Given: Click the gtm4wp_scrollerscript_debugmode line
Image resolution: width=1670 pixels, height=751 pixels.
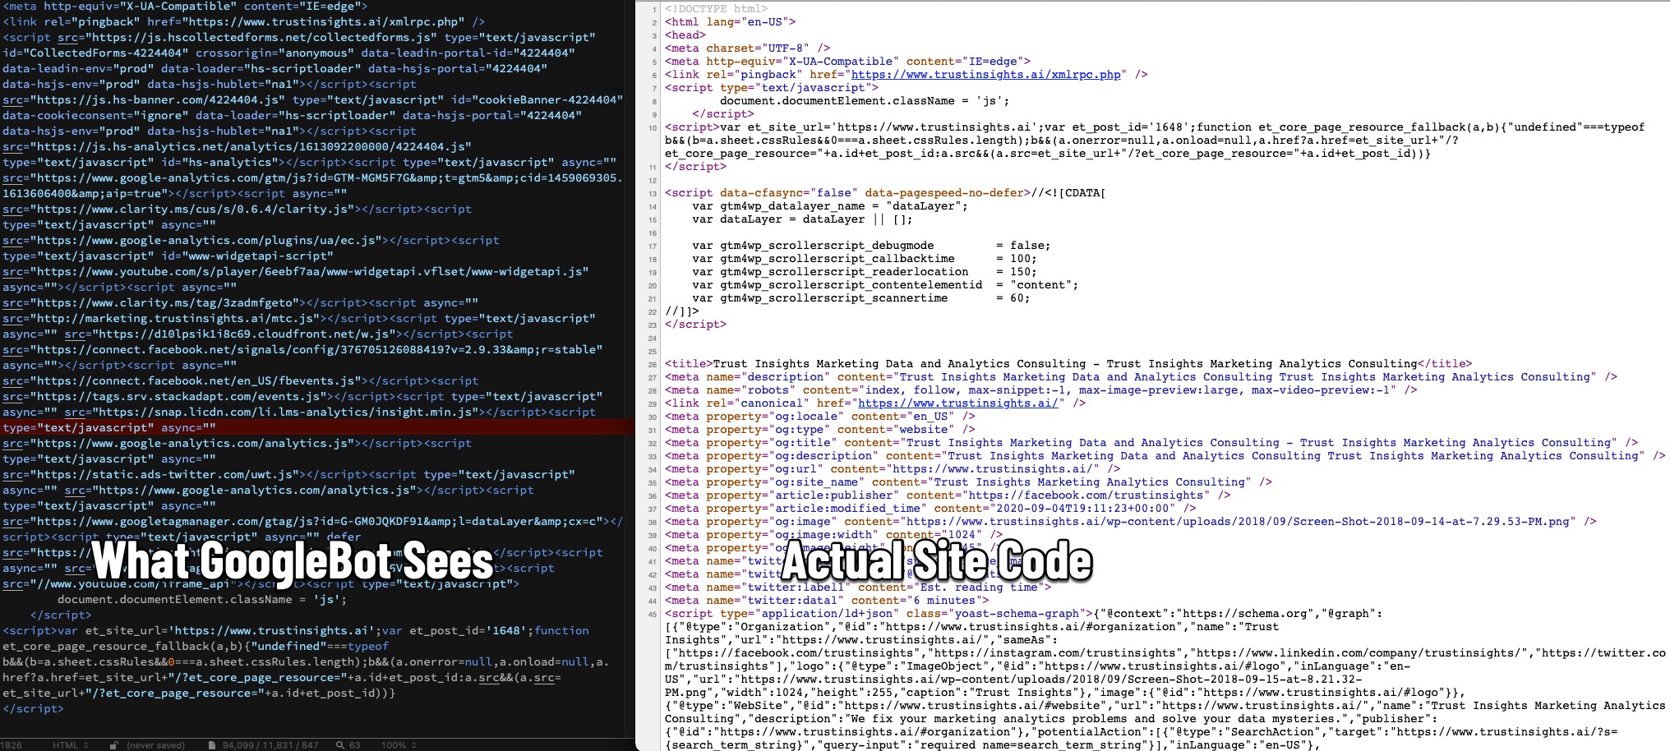Looking at the screenshot, I should click(871, 246).
